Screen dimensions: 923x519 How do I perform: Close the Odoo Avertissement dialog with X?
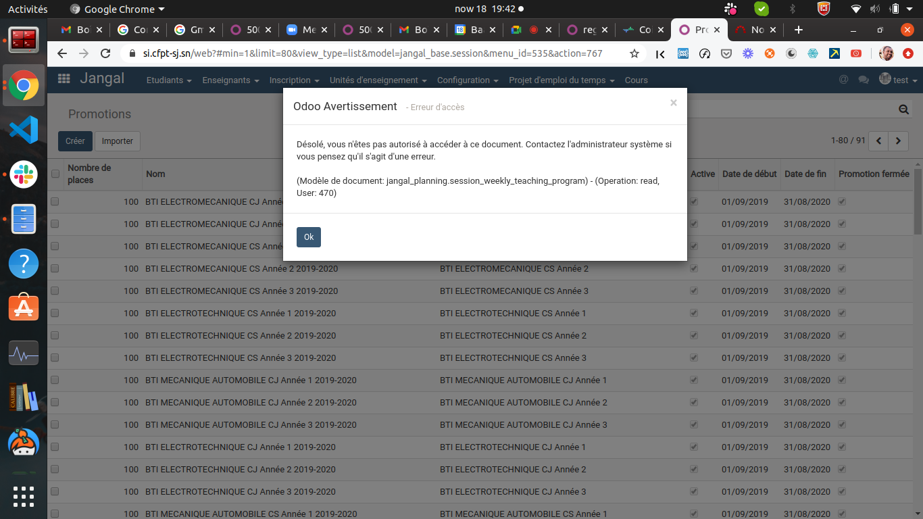click(x=673, y=103)
